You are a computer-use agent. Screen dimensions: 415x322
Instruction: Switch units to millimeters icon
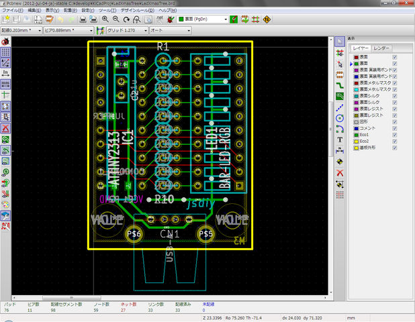(x=5, y=85)
